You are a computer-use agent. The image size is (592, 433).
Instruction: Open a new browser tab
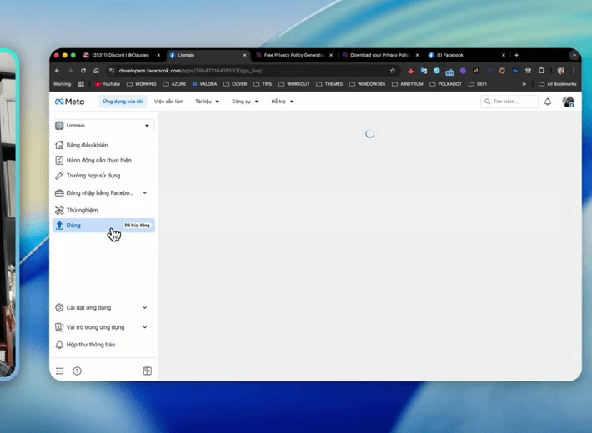click(x=516, y=55)
